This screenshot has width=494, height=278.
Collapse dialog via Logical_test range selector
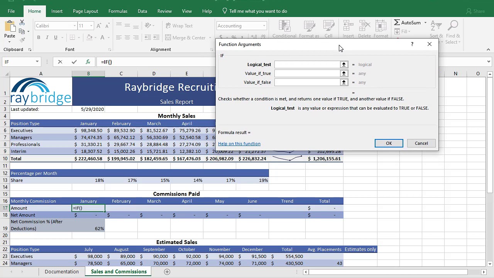coord(344,64)
